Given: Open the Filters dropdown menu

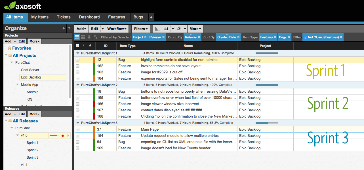Looking at the screenshot, I should tap(141, 29).
